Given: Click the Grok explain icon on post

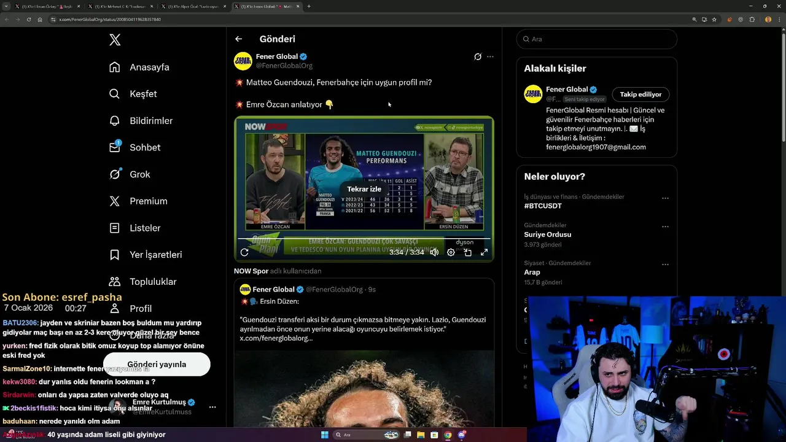Looking at the screenshot, I should tap(478, 56).
